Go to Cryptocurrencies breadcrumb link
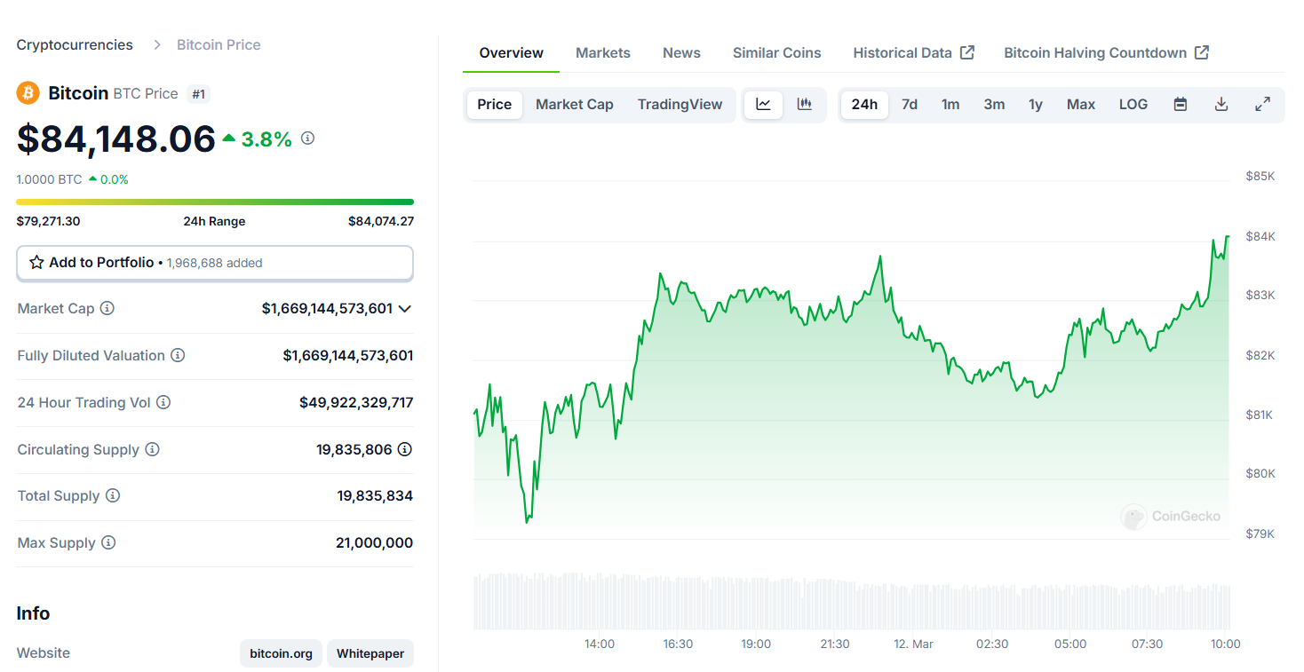The width and height of the screenshot is (1304, 672). (x=75, y=45)
